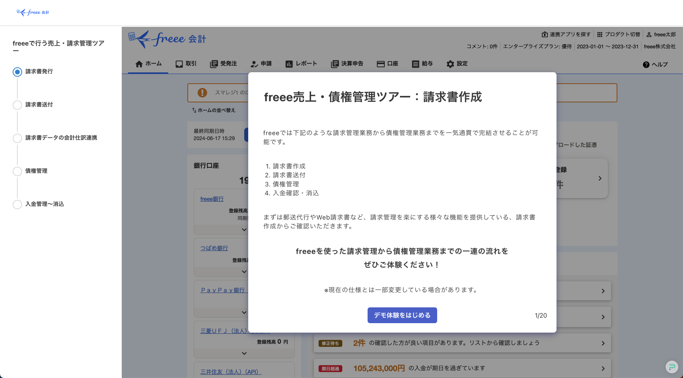Screen dimensions: 683x378
Task: Open the 給与 menu
Action: pyautogui.click(x=422, y=64)
